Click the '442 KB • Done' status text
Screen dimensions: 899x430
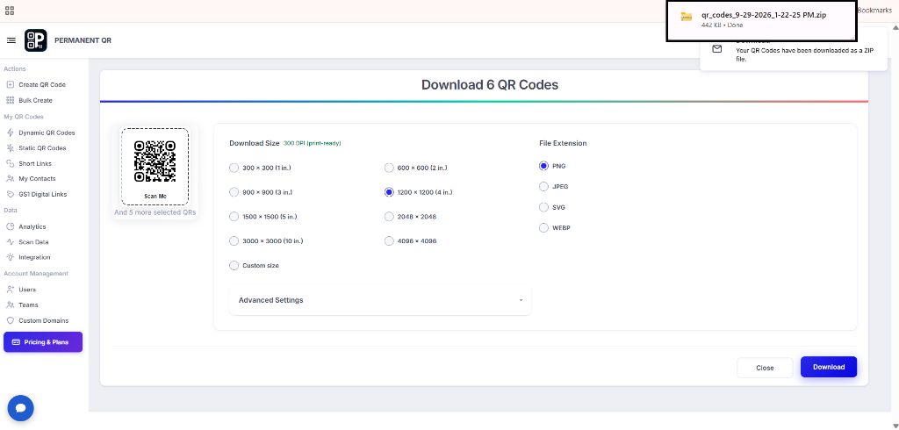(x=722, y=25)
